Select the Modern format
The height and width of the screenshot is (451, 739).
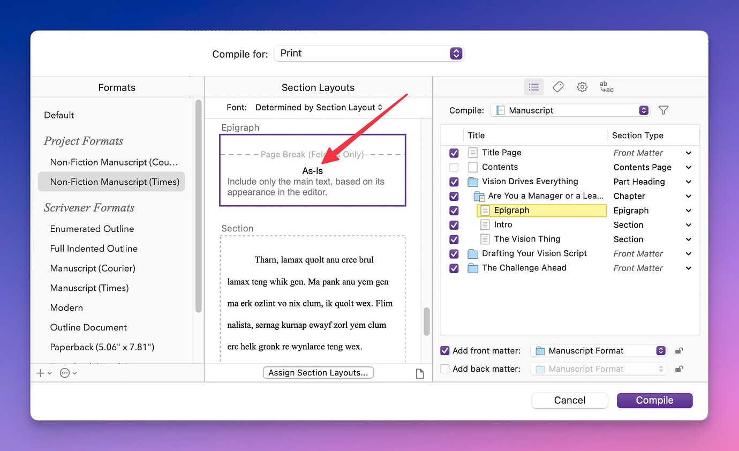(66, 307)
